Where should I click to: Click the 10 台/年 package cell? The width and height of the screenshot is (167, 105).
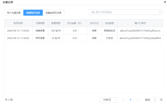56,38
